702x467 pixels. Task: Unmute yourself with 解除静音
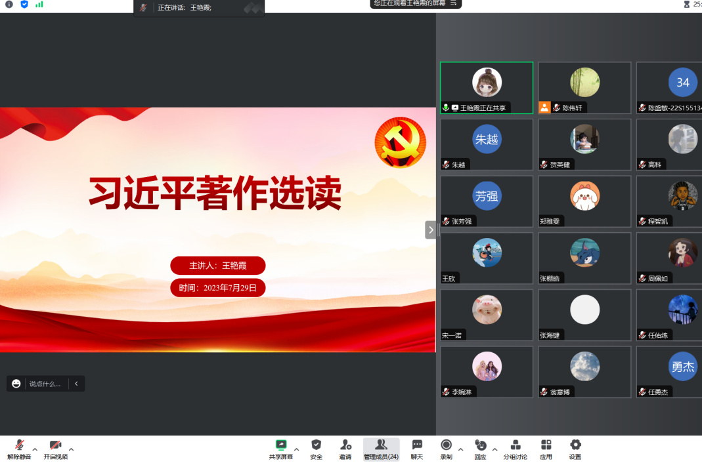click(18, 449)
